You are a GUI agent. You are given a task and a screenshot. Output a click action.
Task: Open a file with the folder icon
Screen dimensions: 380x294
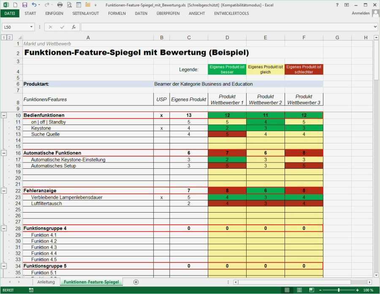click(x=87, y=5)
